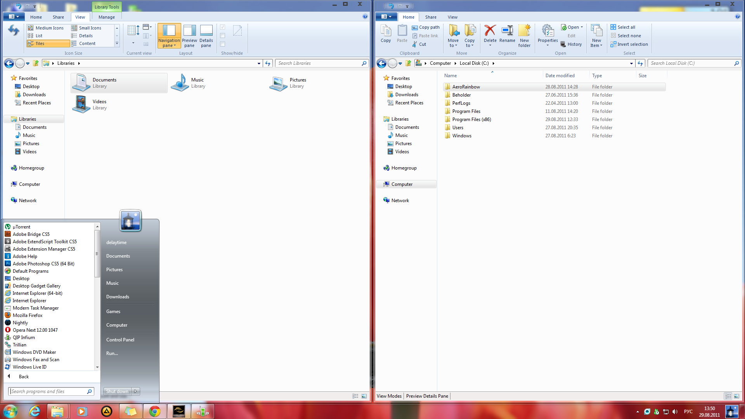
Task: Switch to the Share tab in Libraries window
Action: point(58,17)
